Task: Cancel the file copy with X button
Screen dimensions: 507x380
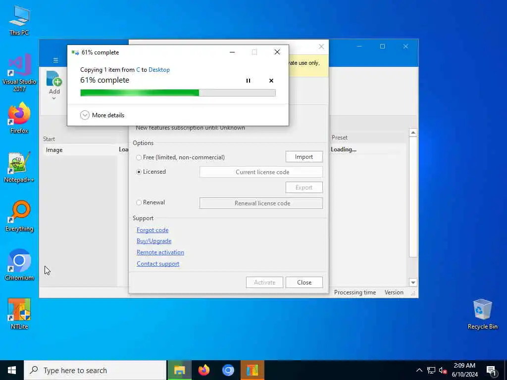Action: [271, 81]
